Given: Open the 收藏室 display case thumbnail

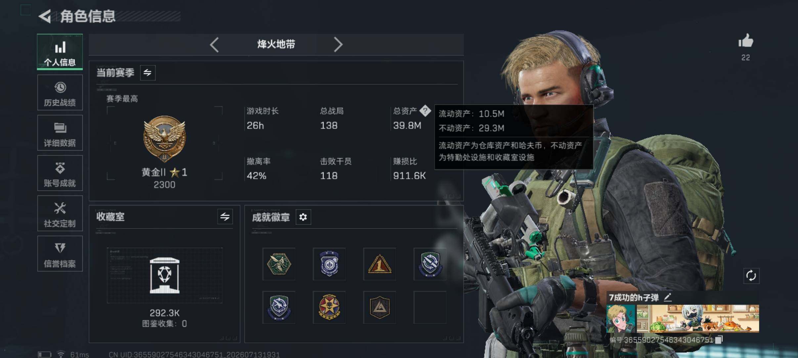Looking at the screenshot, I should coord(164,275).
